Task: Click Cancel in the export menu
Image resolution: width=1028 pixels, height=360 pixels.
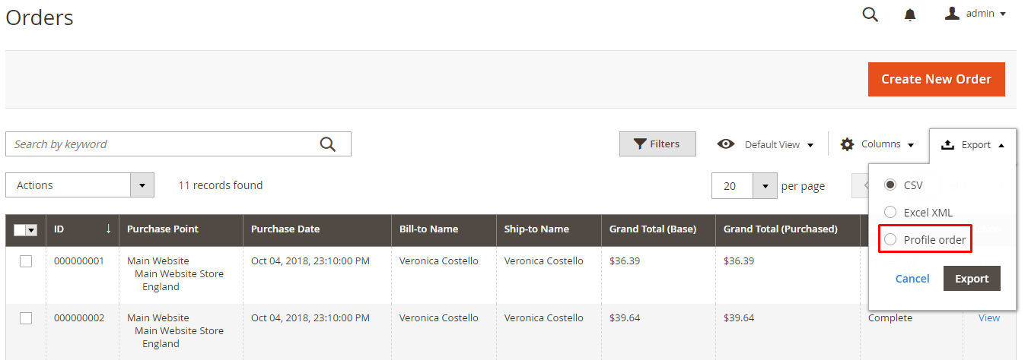Action: pos(912,279)
